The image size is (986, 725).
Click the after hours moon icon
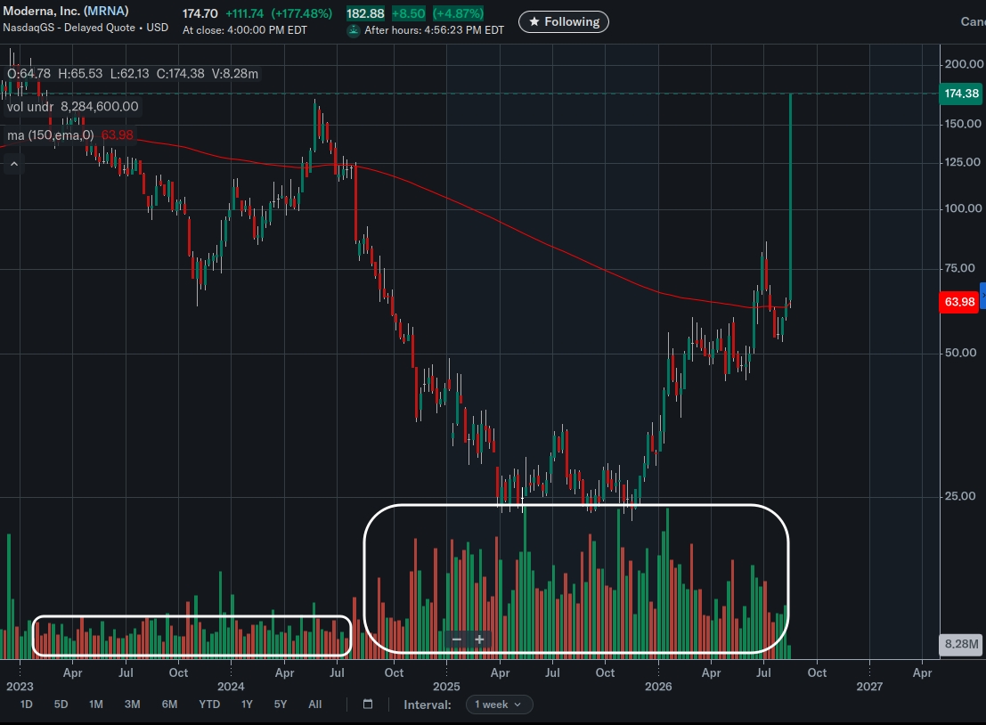(354, 30)
